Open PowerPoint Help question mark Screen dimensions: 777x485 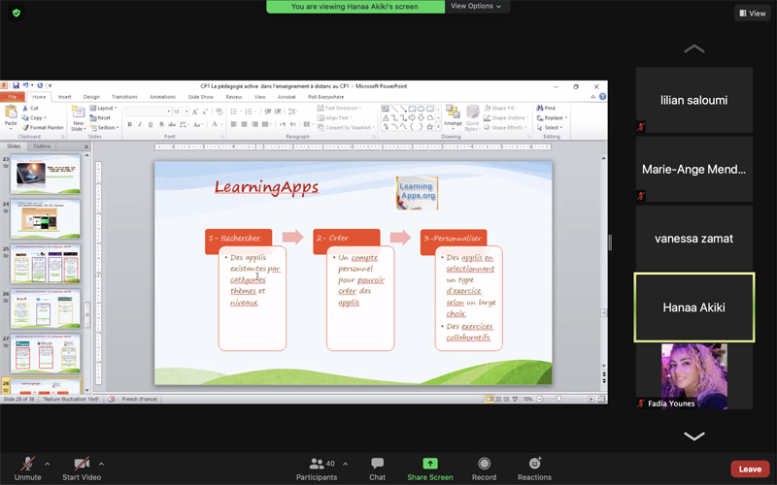click(x=602, y=97)
